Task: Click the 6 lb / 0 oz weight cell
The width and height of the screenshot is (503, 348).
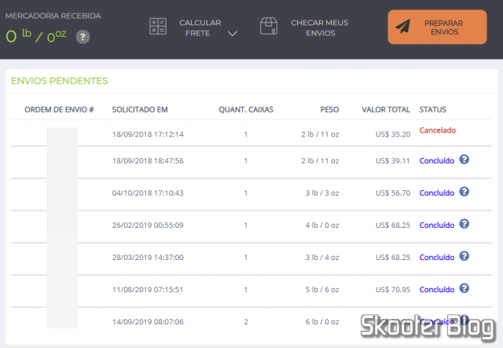Action: (322, 322)
